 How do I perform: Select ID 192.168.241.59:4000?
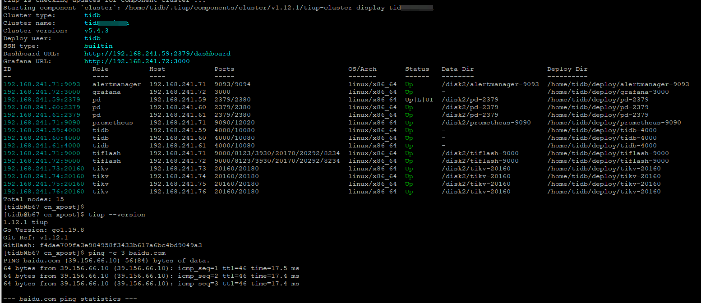click(x=42, y=130)
